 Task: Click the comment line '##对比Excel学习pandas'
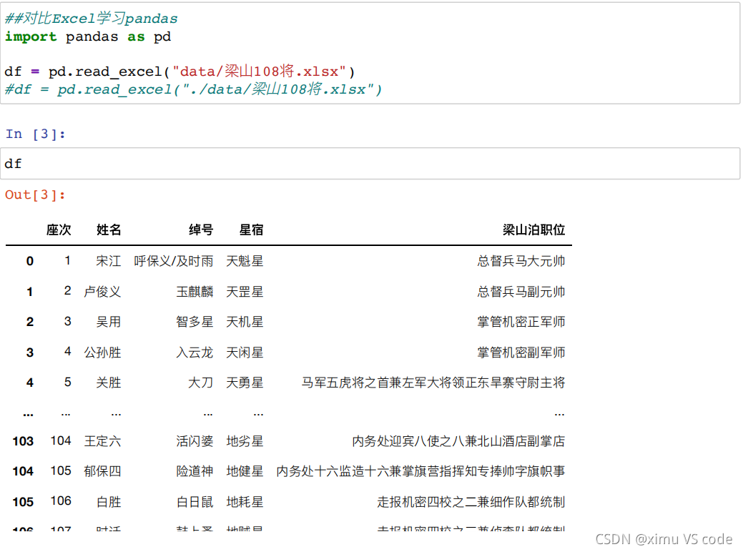coord(91,18)
